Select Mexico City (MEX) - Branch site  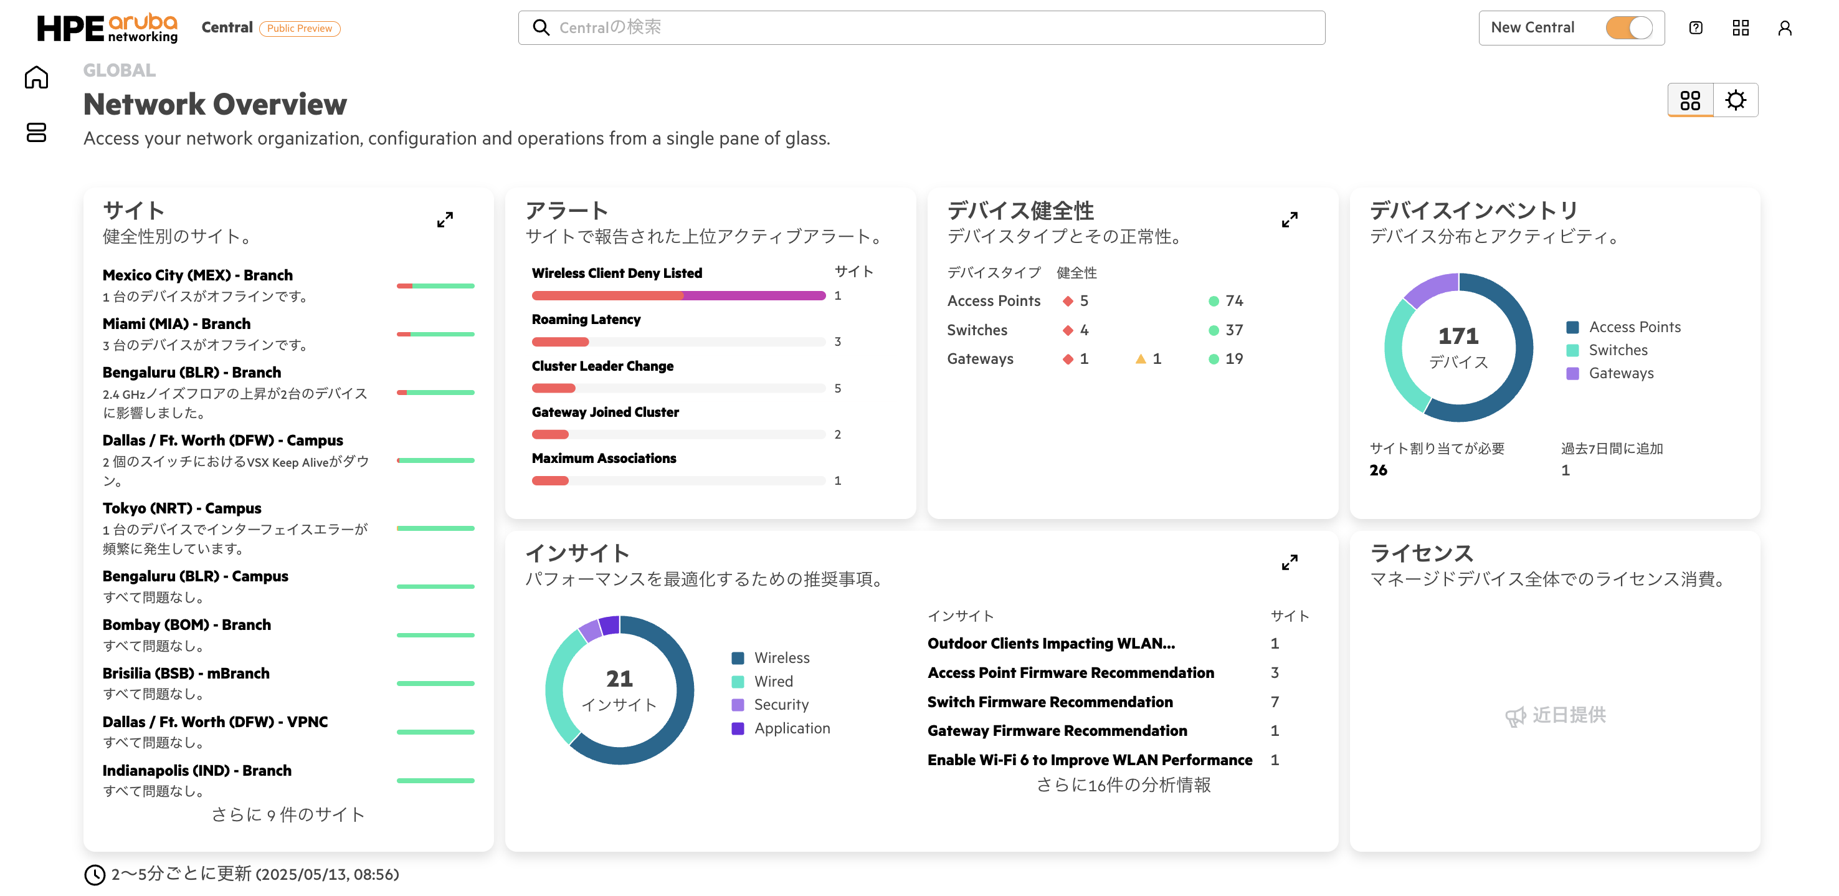(197, 275)
